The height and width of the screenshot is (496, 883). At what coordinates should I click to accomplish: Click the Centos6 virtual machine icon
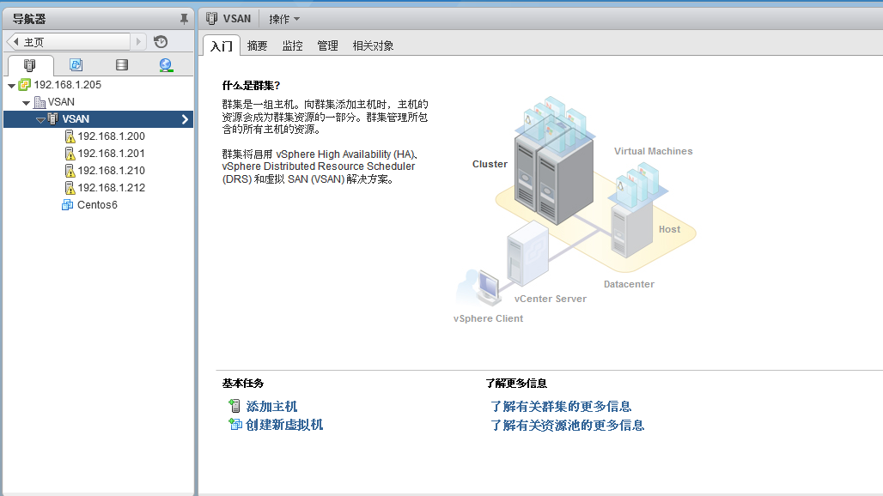click(x=68, y=205)
